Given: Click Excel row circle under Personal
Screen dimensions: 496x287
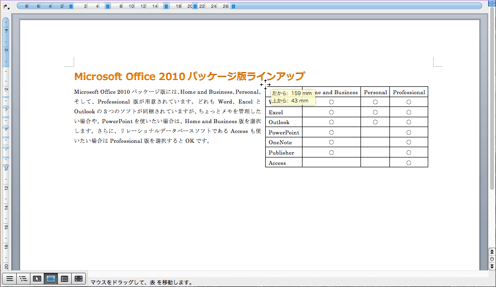Looking at the screenshot, I should coord(375,112).
